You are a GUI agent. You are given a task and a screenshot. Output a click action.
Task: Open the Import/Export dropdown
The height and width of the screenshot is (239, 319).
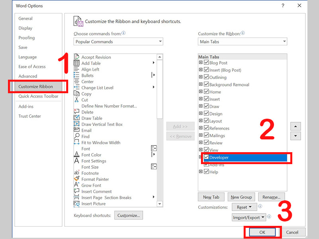(248, 217)
